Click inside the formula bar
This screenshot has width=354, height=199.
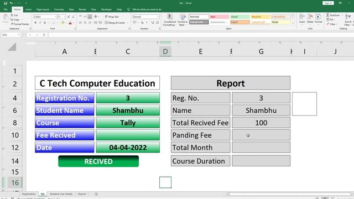coord(200,35)
